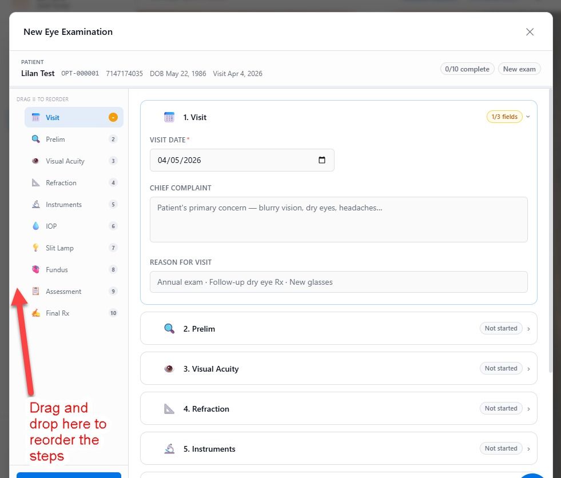Select the Final Rx step in sidebar
Screen dimensions: 561x478
tap(58, 313)
